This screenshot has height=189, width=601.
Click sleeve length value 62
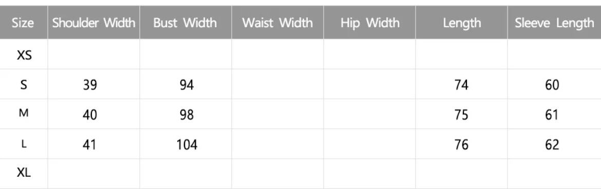click(552, 145)
